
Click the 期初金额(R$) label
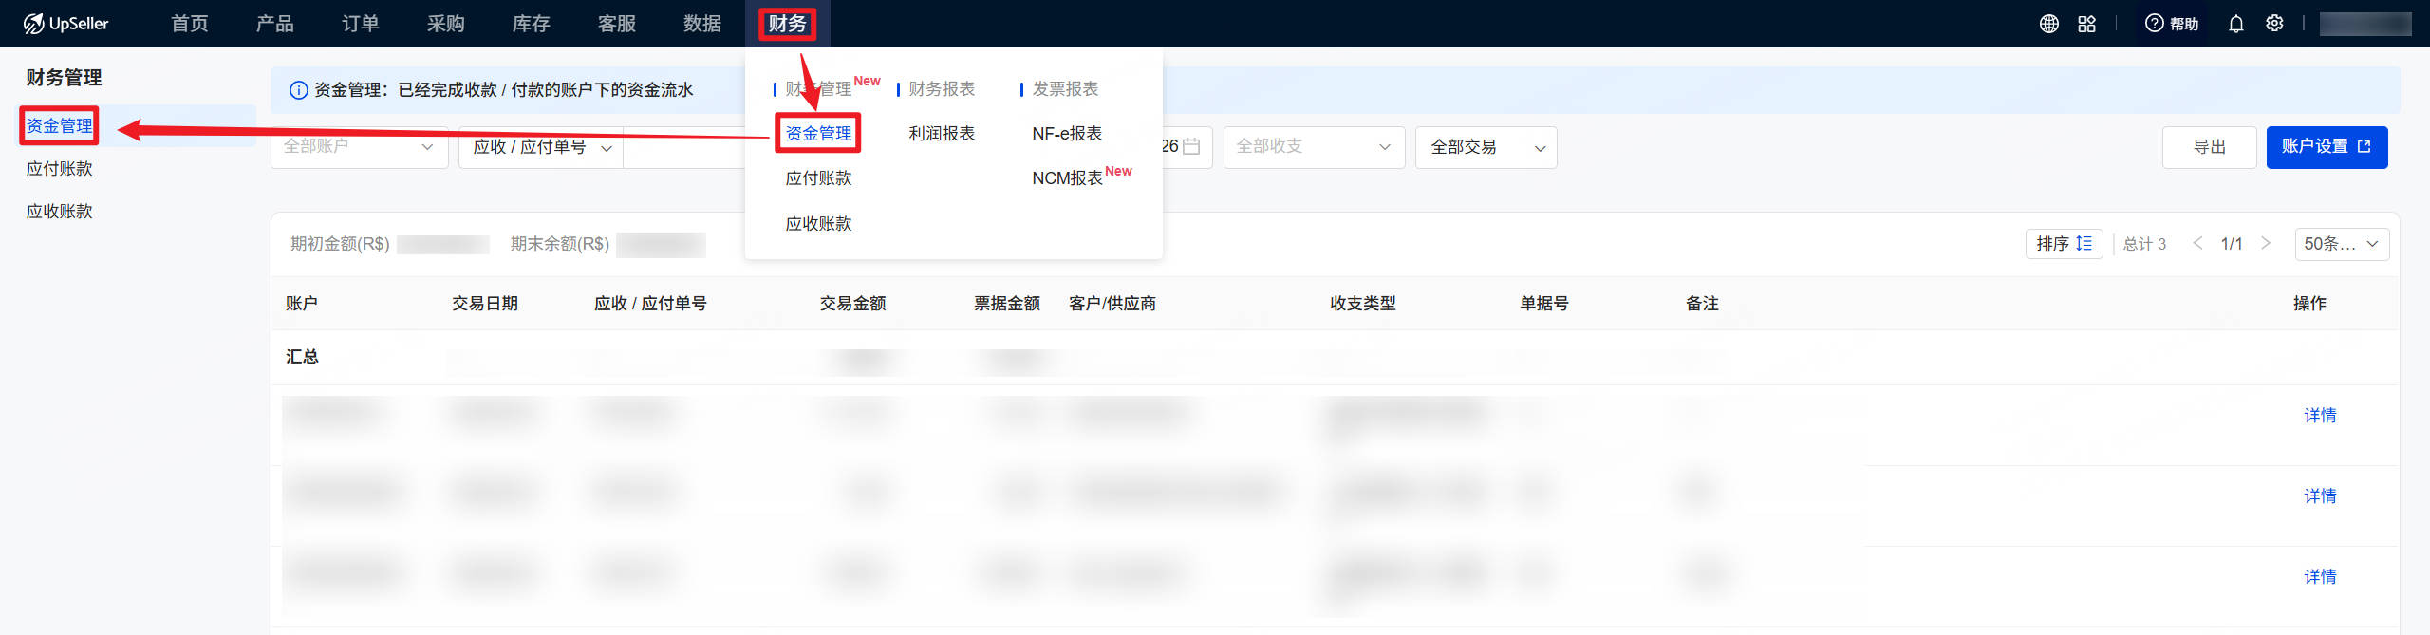pyautogui.click(x=340, y=244)
